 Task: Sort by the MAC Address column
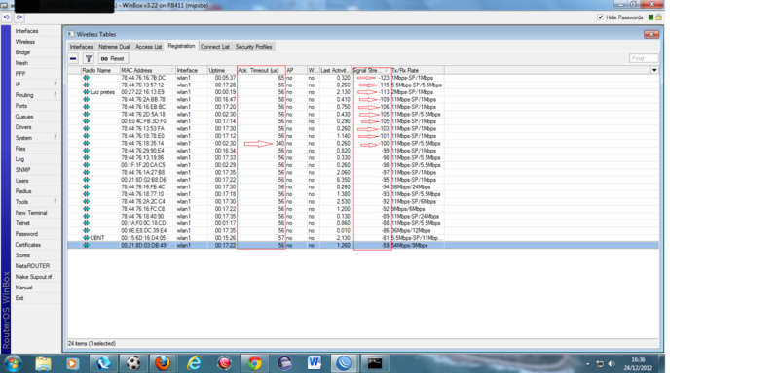148,70
